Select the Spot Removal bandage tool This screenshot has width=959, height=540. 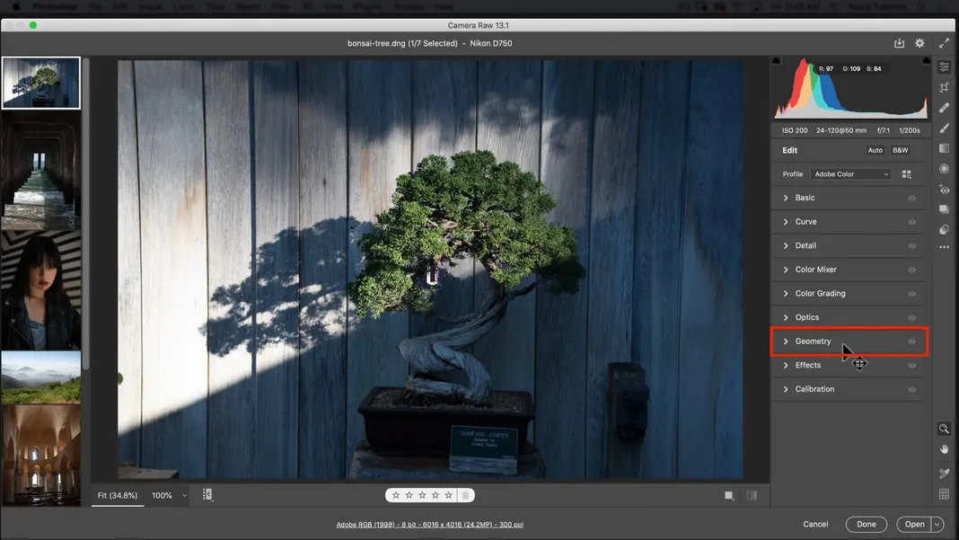945,107
